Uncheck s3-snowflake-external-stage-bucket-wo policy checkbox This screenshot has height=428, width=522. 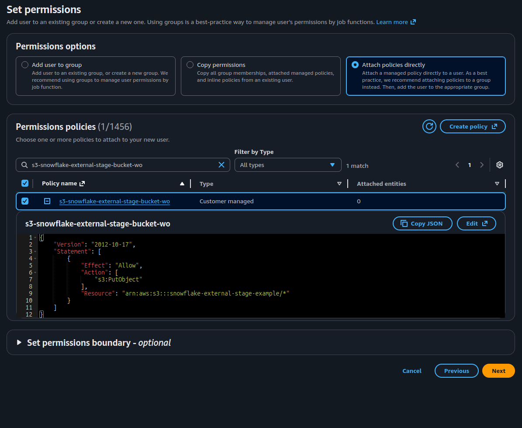pos(25,201)
